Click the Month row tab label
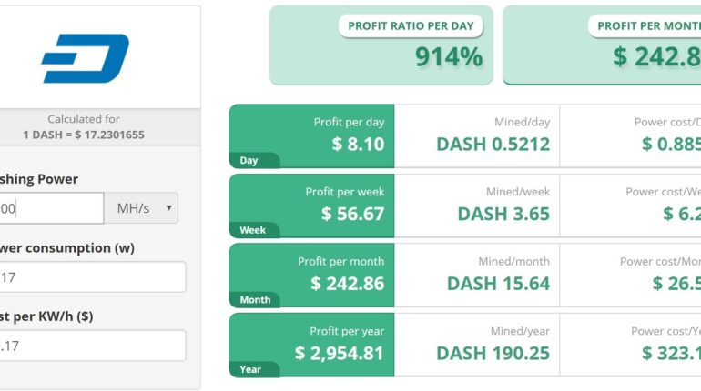701x391 pixels. pyautogui.click(x=255, y=299)
